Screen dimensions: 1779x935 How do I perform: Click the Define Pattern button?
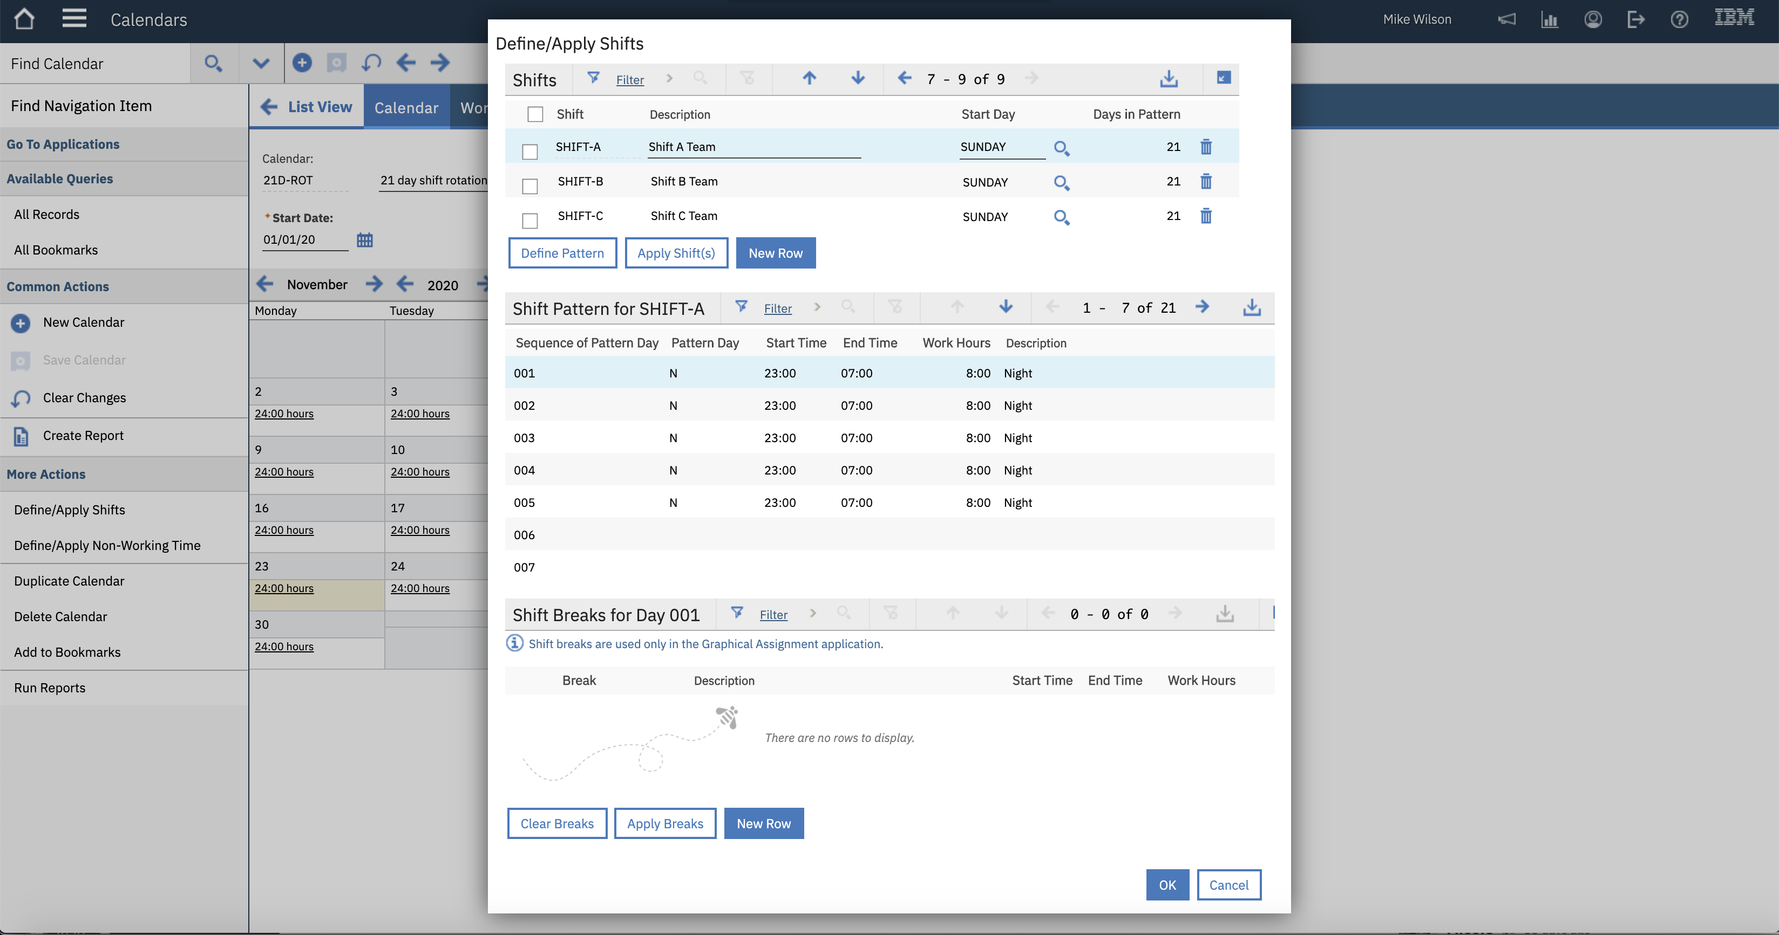(562, 253)
